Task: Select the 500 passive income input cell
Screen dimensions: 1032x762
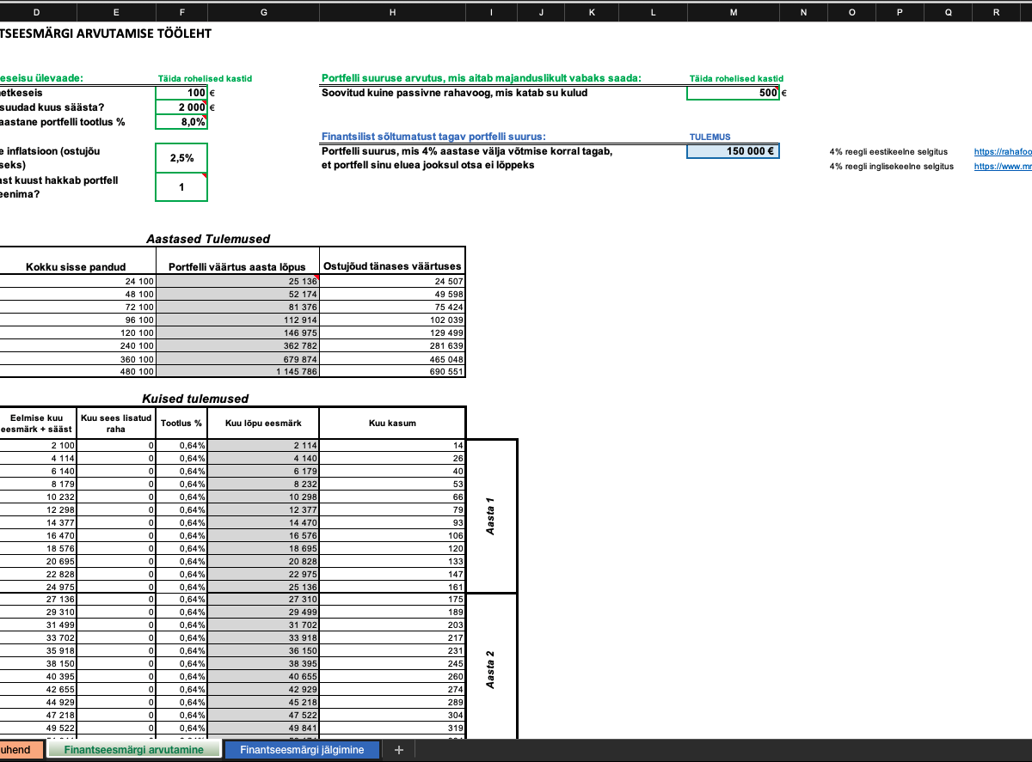Action: (x=733, y=93)
